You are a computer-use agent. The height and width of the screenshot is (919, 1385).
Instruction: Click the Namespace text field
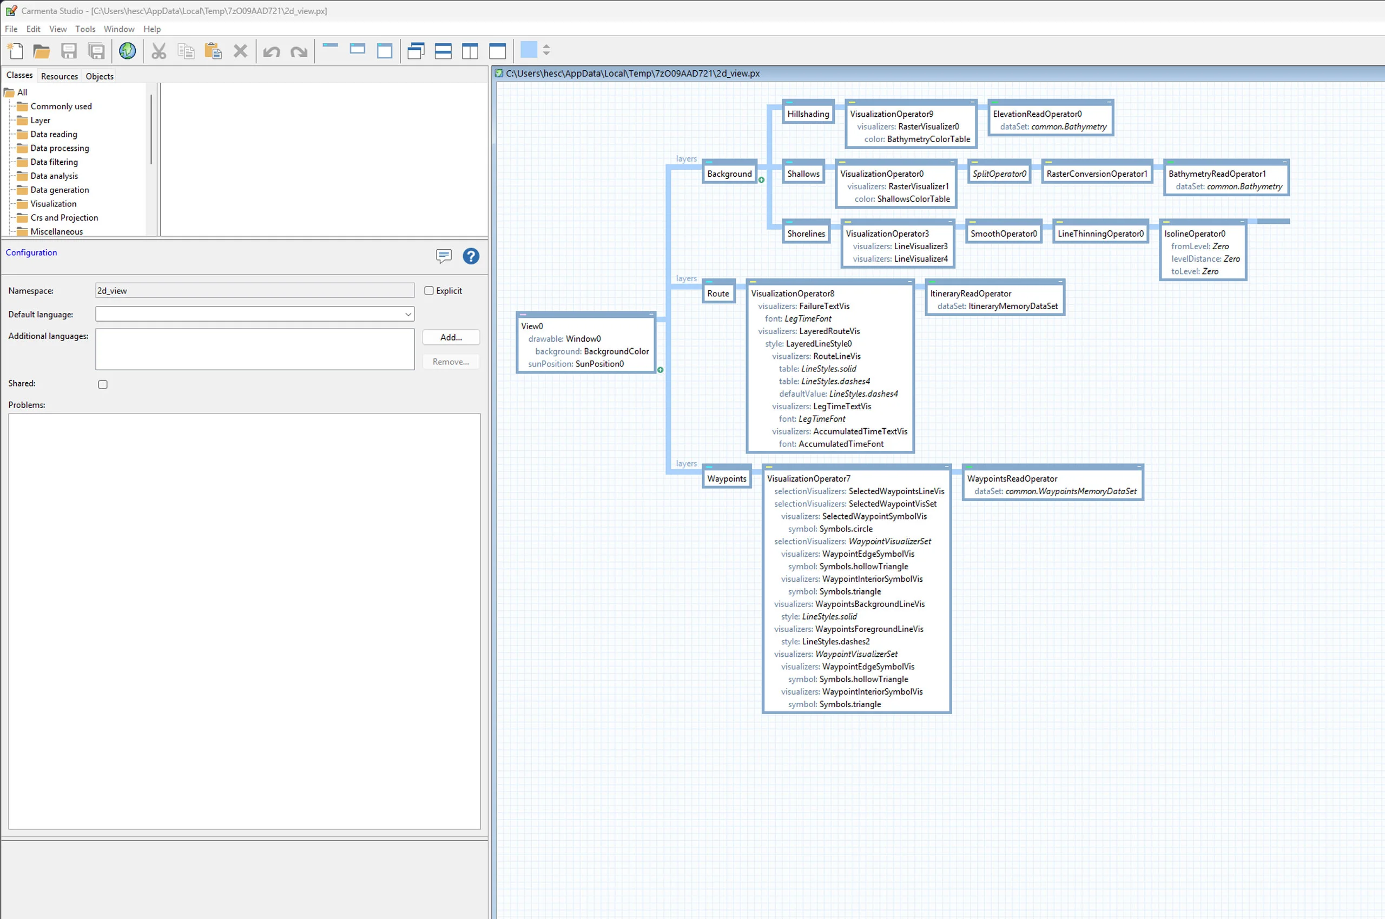(x=255, y=291)
